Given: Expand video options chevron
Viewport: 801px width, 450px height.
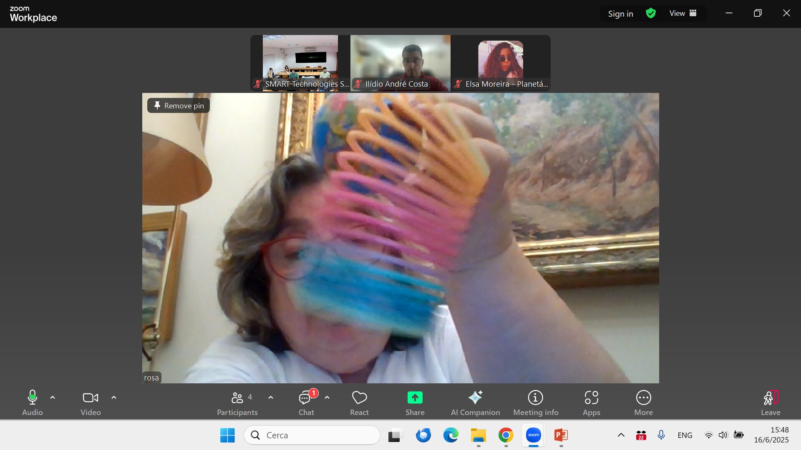Looking at the screenshot, I should (114, 397).
